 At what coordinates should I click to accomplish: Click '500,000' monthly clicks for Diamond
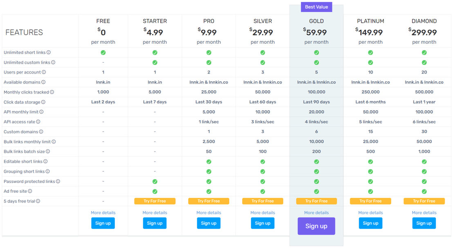(424, 92)
